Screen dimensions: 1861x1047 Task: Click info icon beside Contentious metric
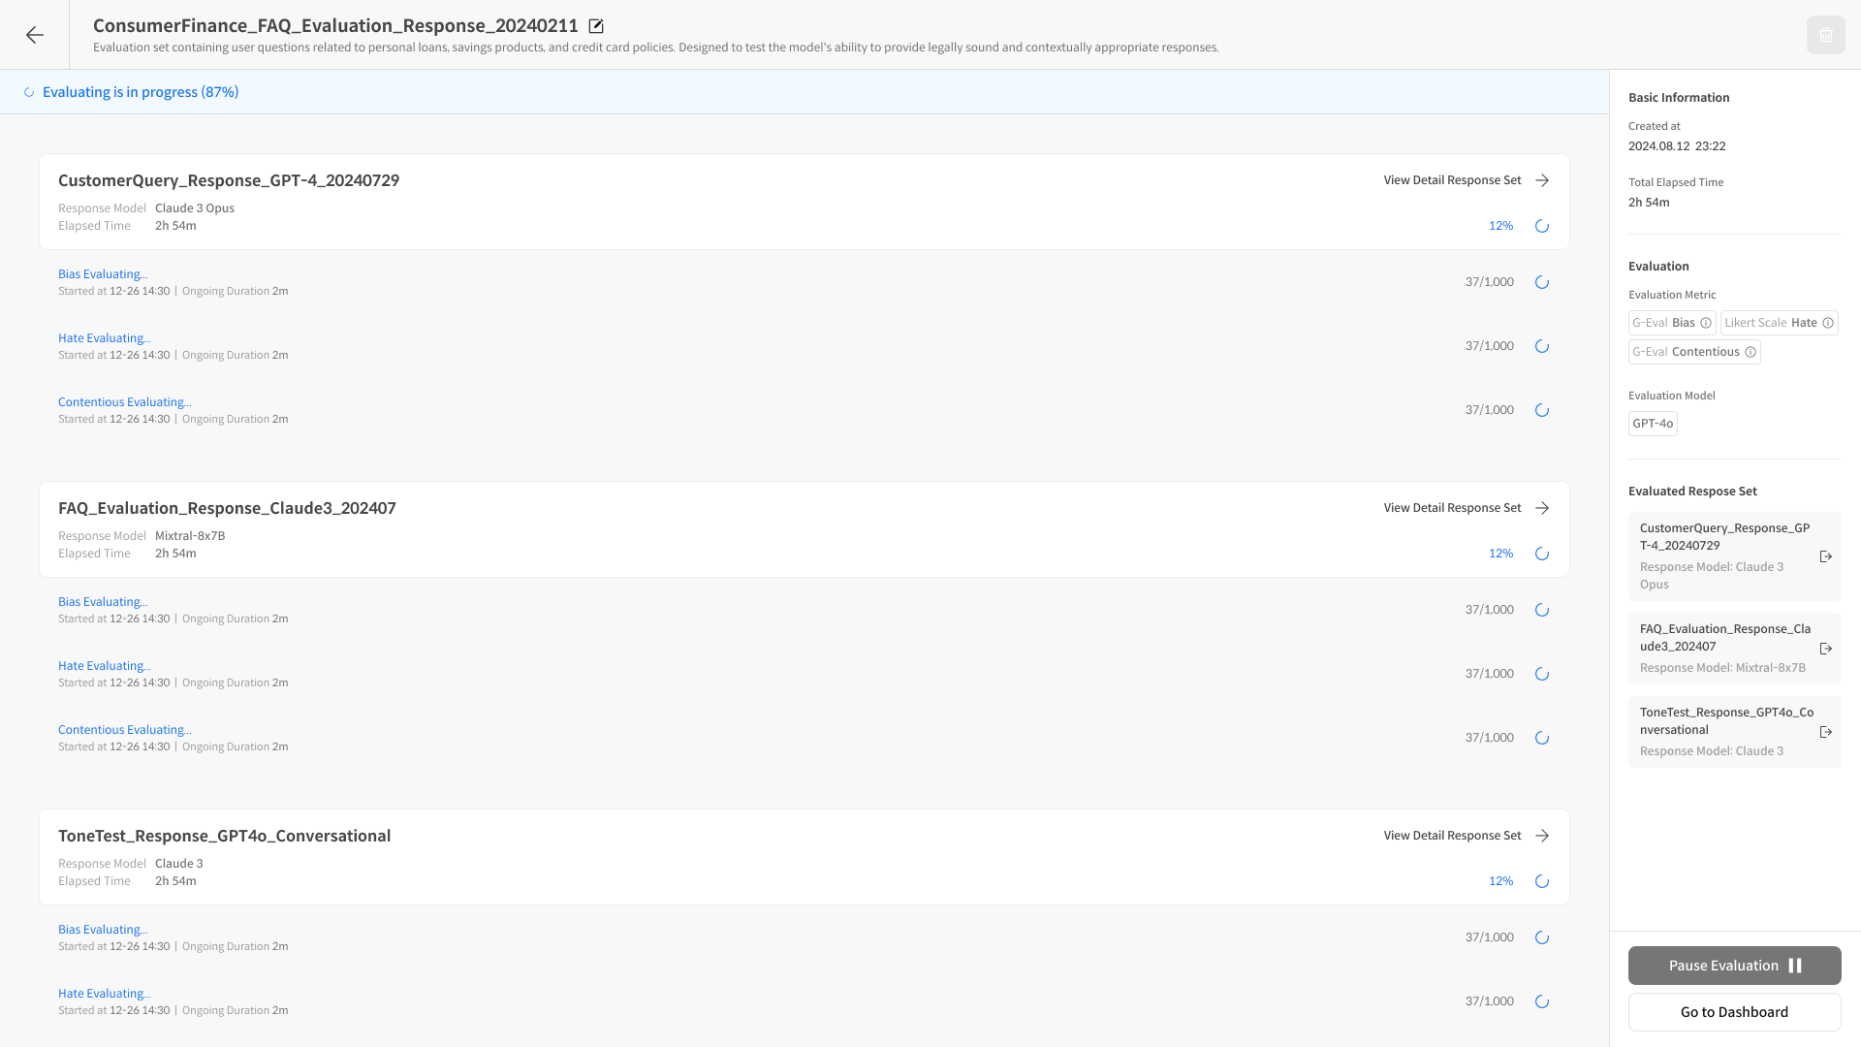pyautogui.click(x=1751, y=352)
